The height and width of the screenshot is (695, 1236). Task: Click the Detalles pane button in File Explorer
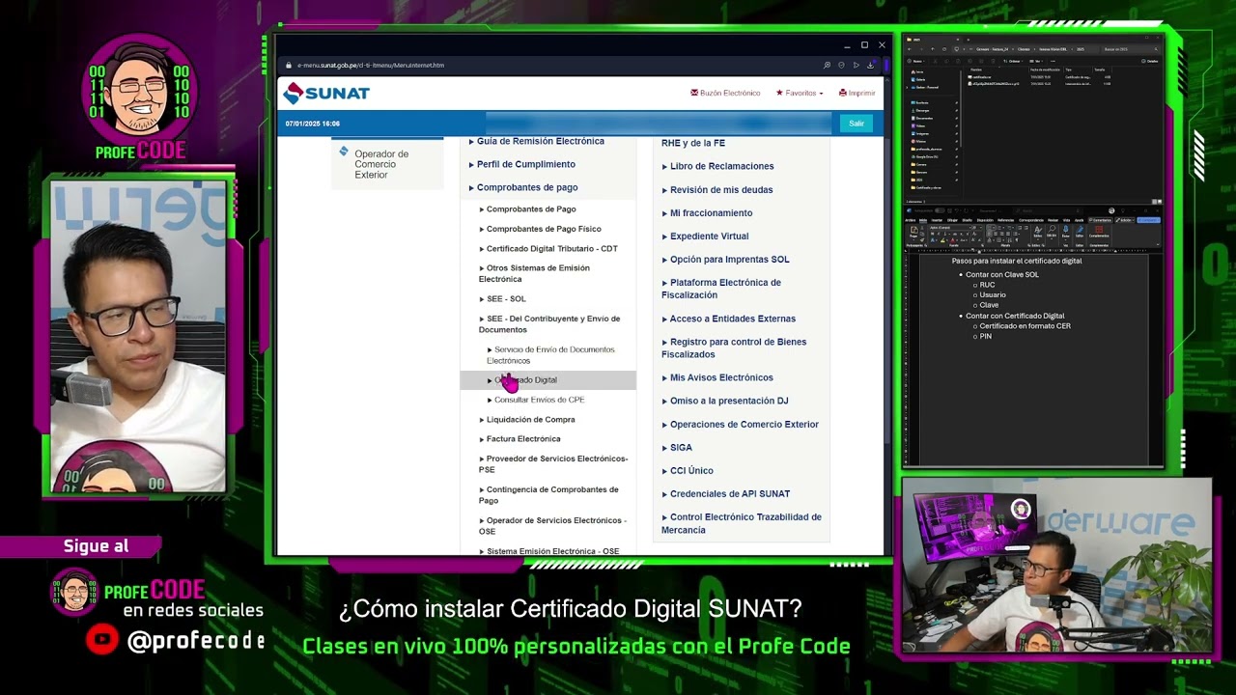pyautogui.click(x=1149, y=61)
